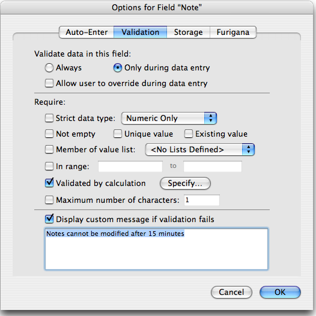
Task: Click the In range end field
Action: 213,166
